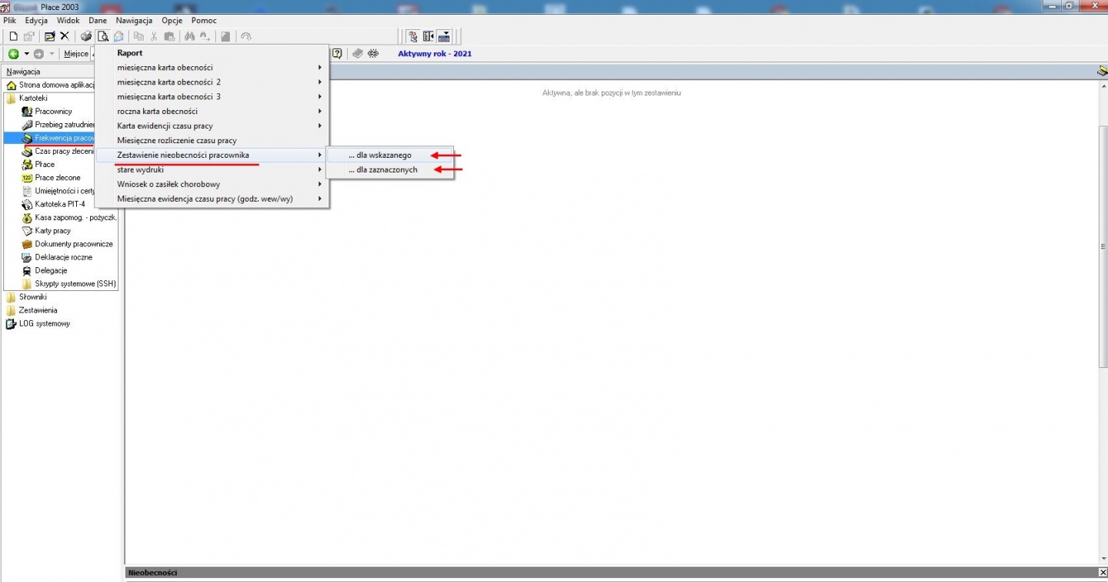
Task: Open dropdown arrow beside green back button
Action: (x=26, y=54)
